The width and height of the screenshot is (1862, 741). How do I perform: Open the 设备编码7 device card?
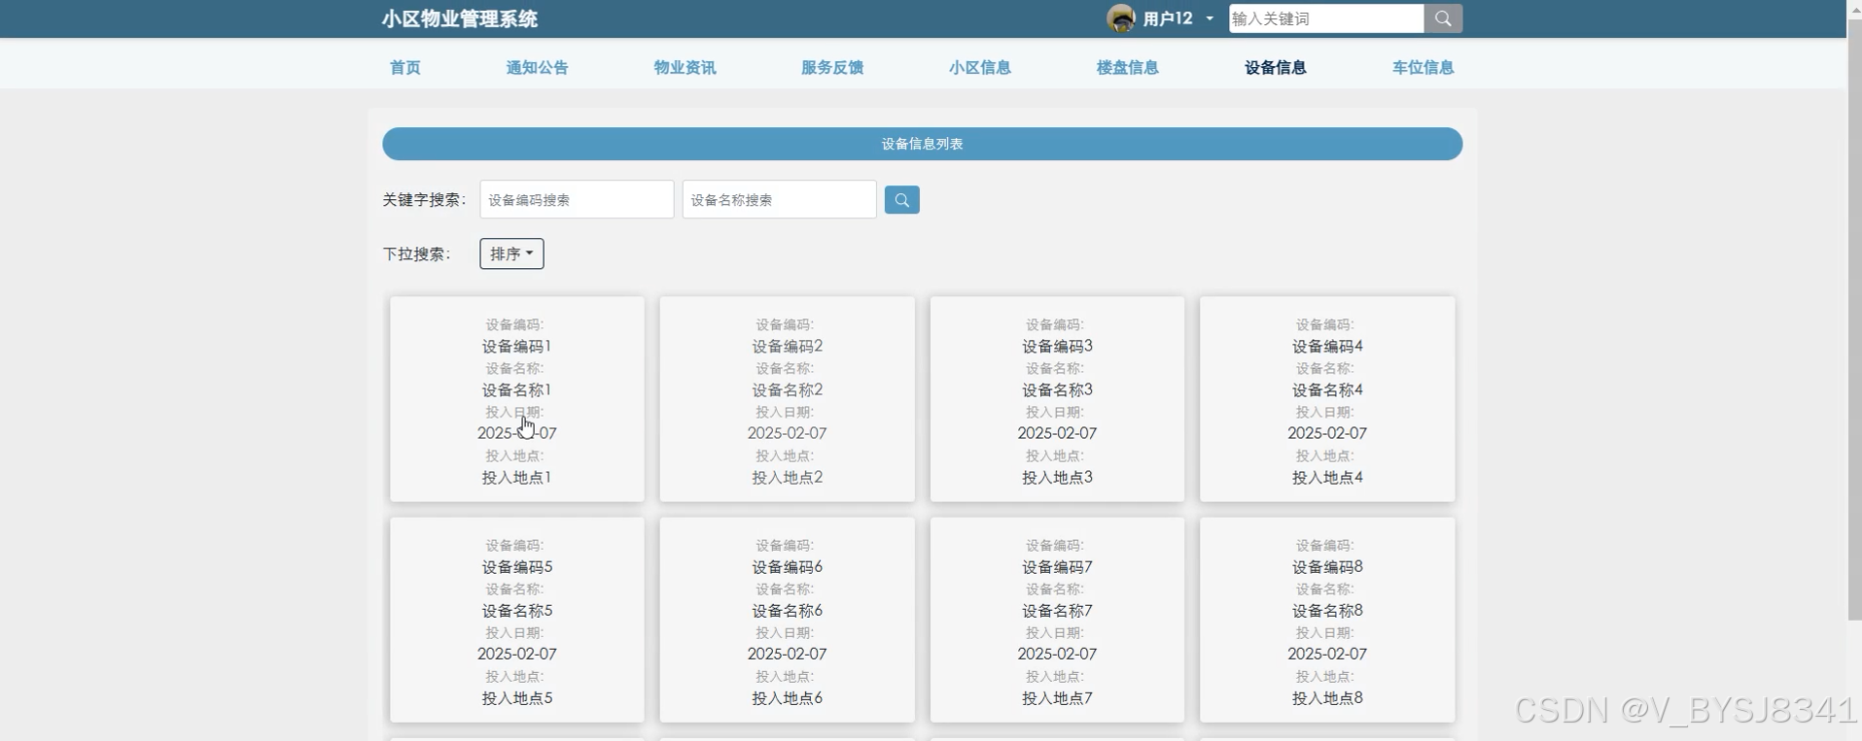click(x=1057, y=620)
